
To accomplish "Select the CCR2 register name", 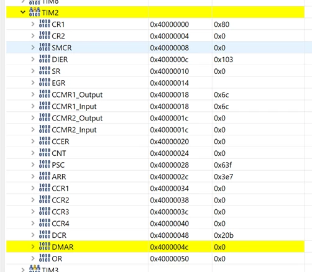I will (60, 200).
